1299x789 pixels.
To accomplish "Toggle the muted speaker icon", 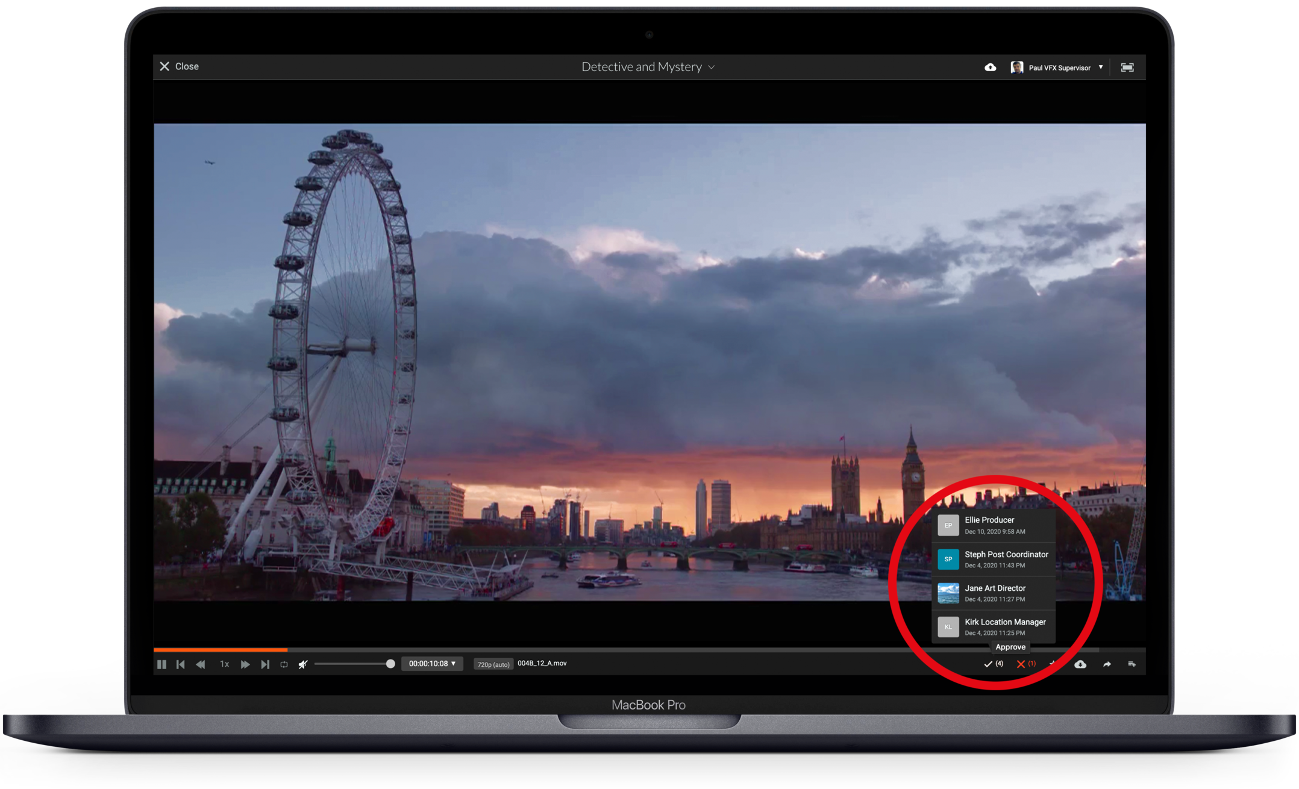I will click(303, 664).
